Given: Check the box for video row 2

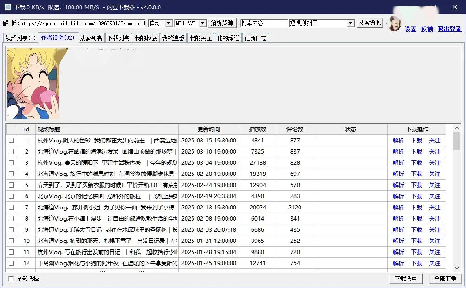Looking at the screenshot, I should (x=11, y=151).
